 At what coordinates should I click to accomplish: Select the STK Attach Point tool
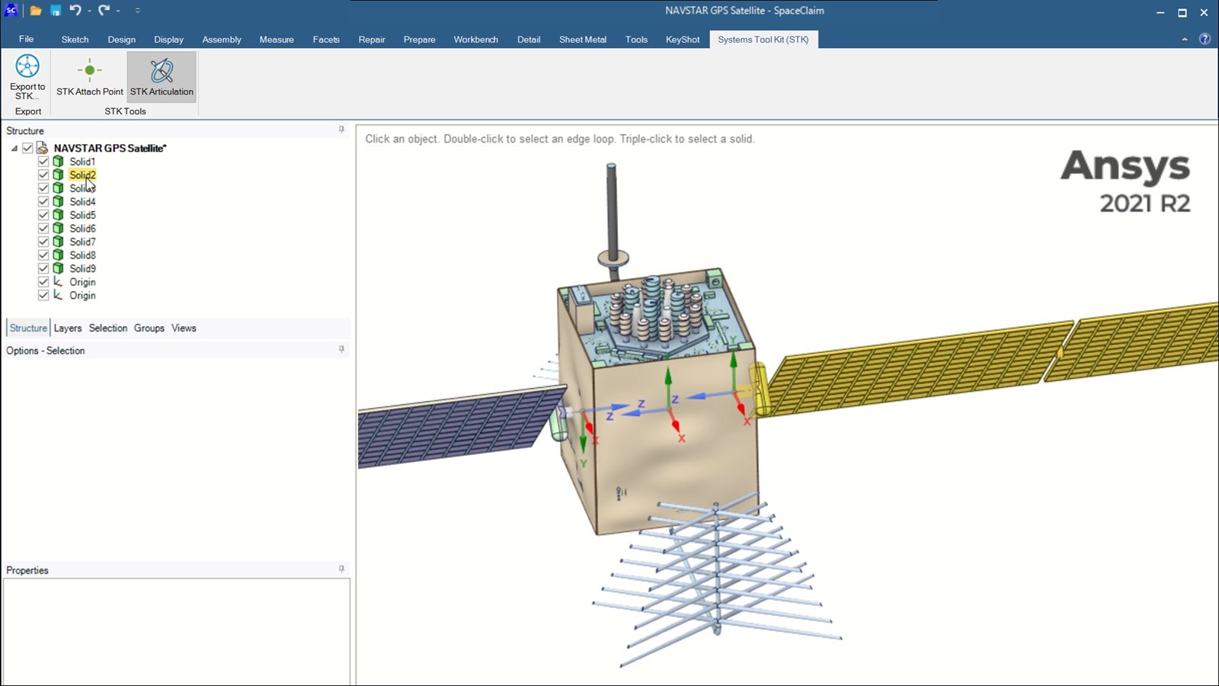pyautogui.click(x=89, y=71)
